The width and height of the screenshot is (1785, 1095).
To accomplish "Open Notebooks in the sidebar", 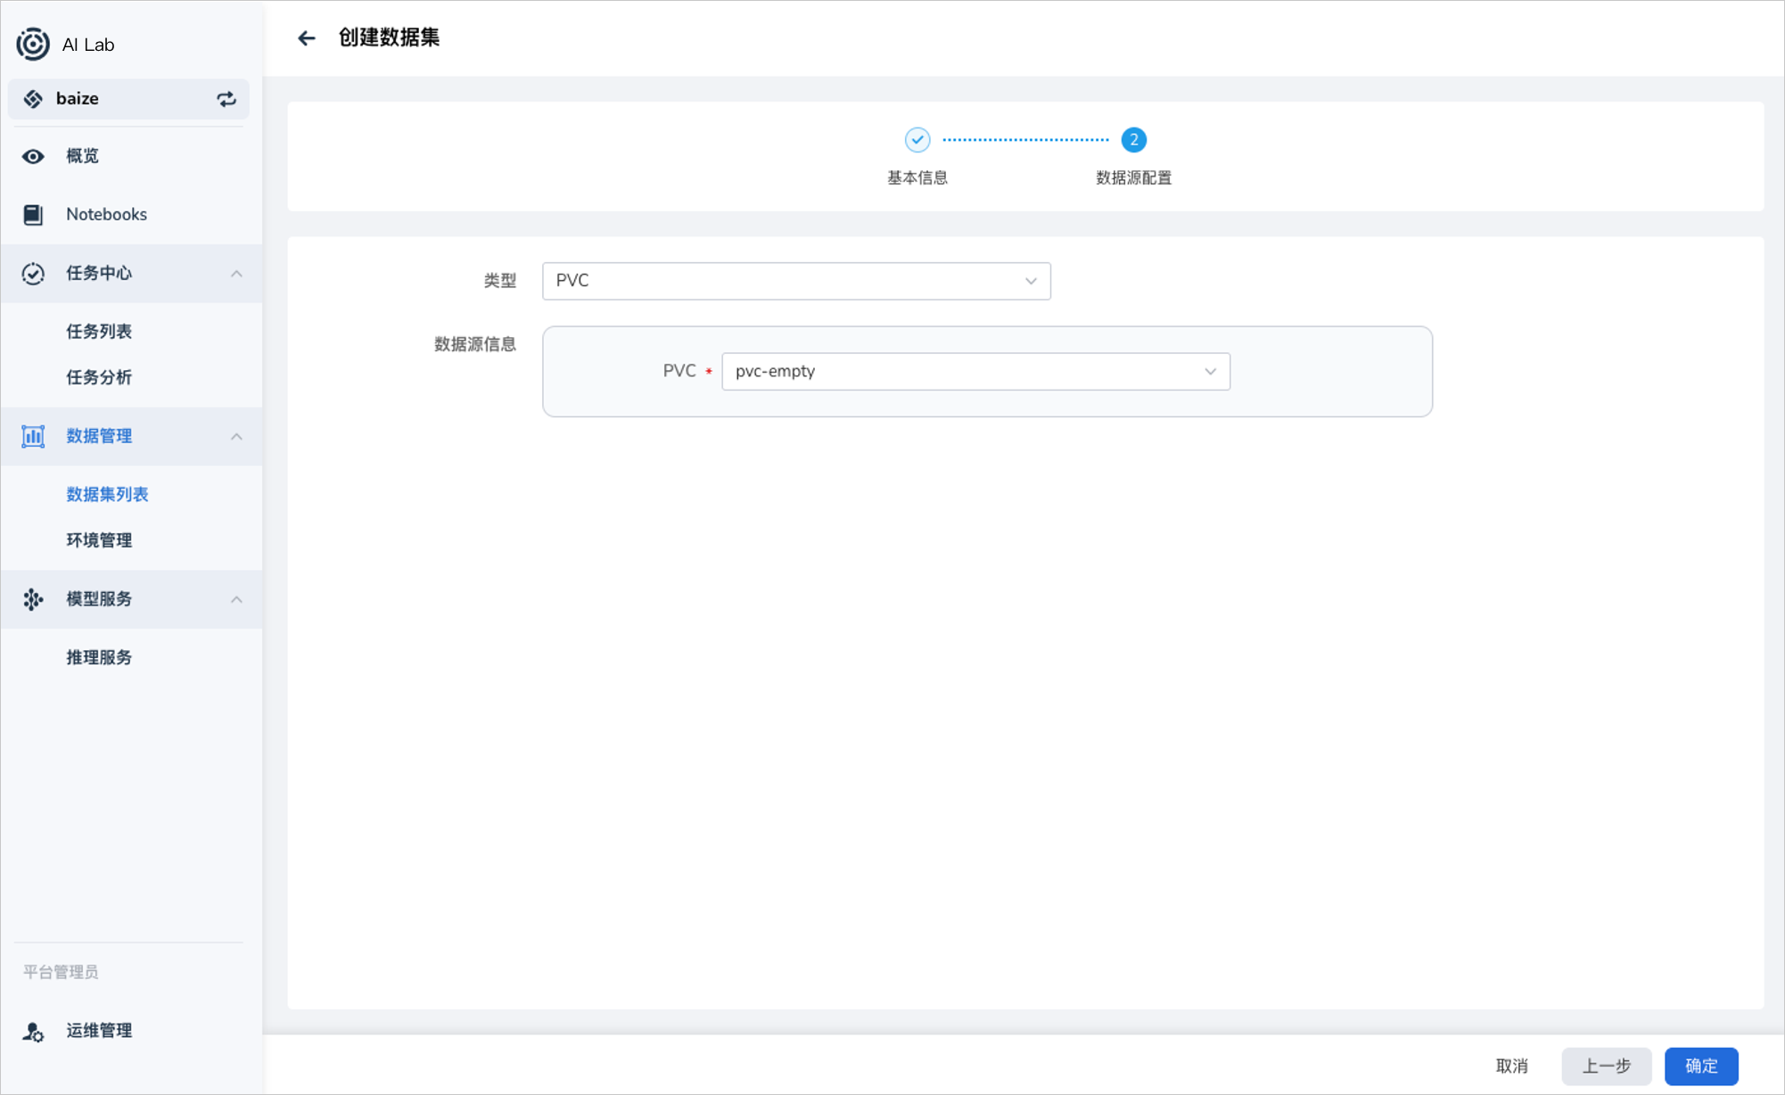I will (x=131, y=214).
